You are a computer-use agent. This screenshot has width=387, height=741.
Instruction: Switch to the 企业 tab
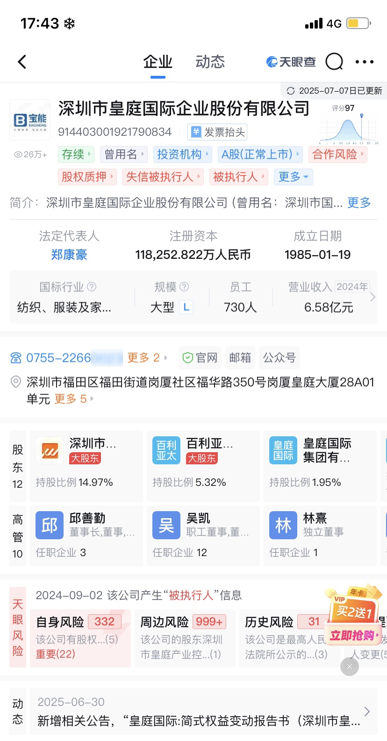pyautogui.click(x=158, y=62)
